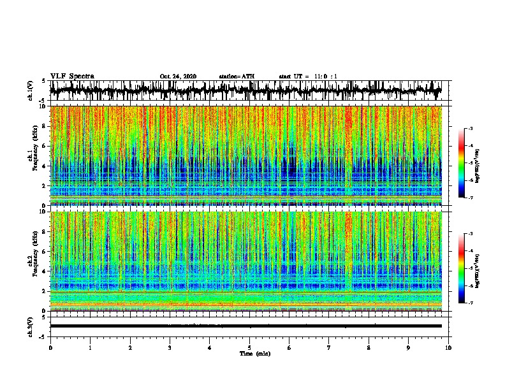Click the time axis tick label "10"
Viewport: 505px width, 390px height.
(448, 348)
